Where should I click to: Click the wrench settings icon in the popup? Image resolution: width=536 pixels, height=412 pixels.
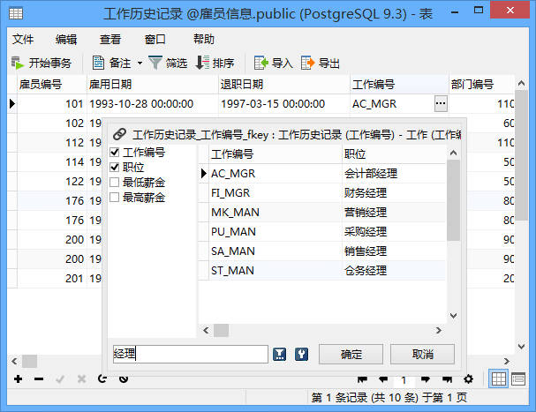pos(301,355)
